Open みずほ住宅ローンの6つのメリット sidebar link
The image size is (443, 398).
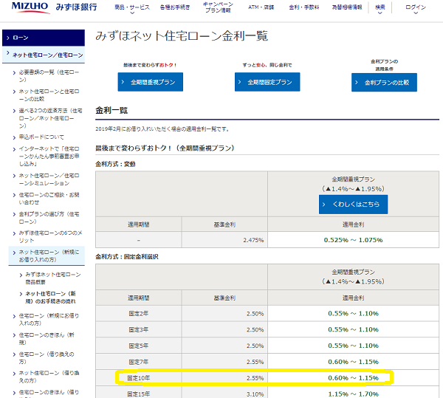49,236
